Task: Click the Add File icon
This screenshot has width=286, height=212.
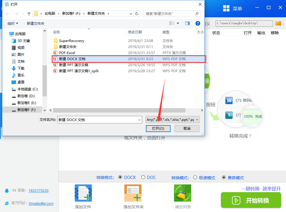Action: point(83,193)
